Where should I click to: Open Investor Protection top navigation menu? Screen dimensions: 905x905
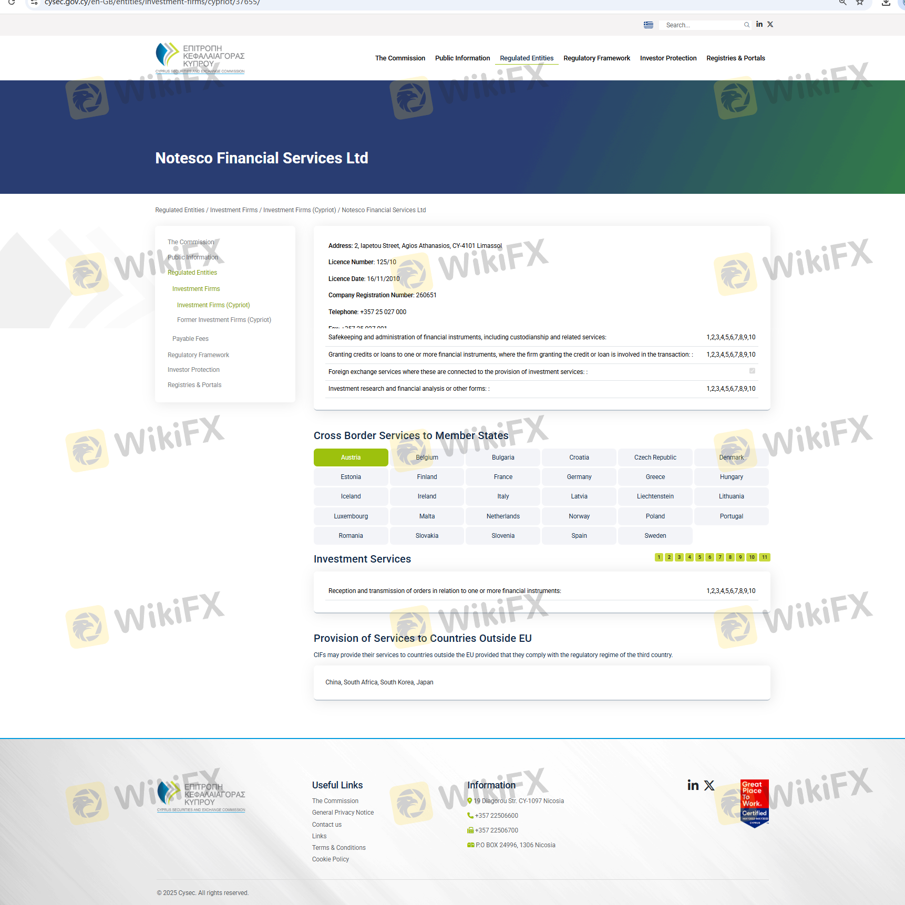669,58
